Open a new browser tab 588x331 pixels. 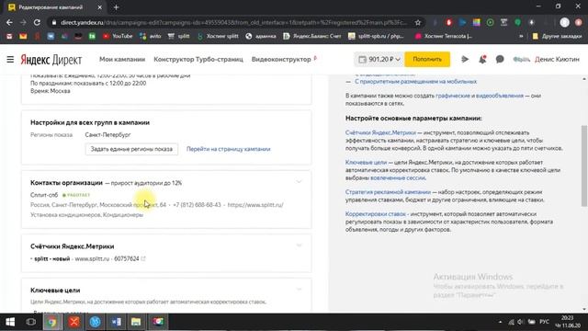116,7
